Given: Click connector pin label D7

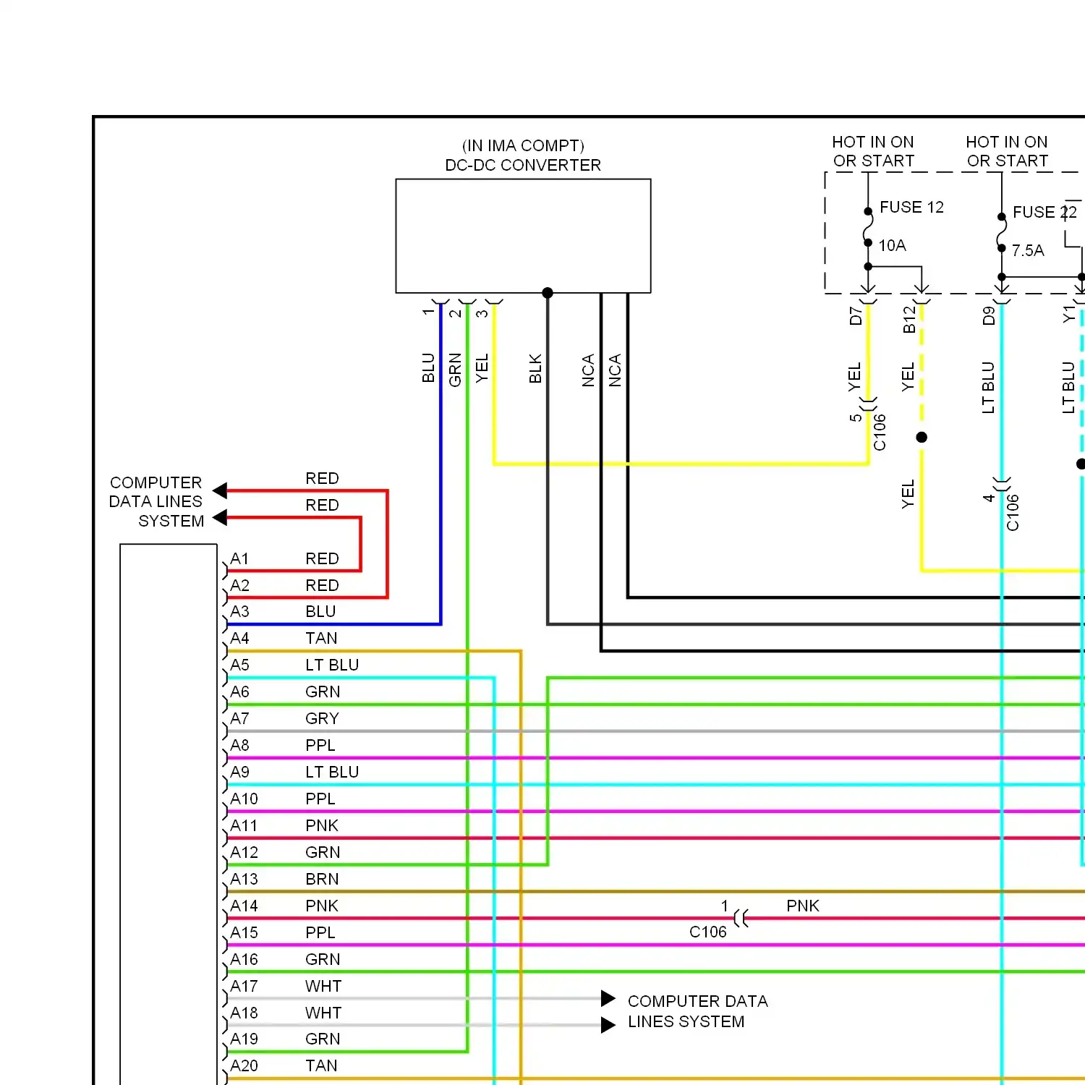Looking at the screenshot, I should (856, 316).
